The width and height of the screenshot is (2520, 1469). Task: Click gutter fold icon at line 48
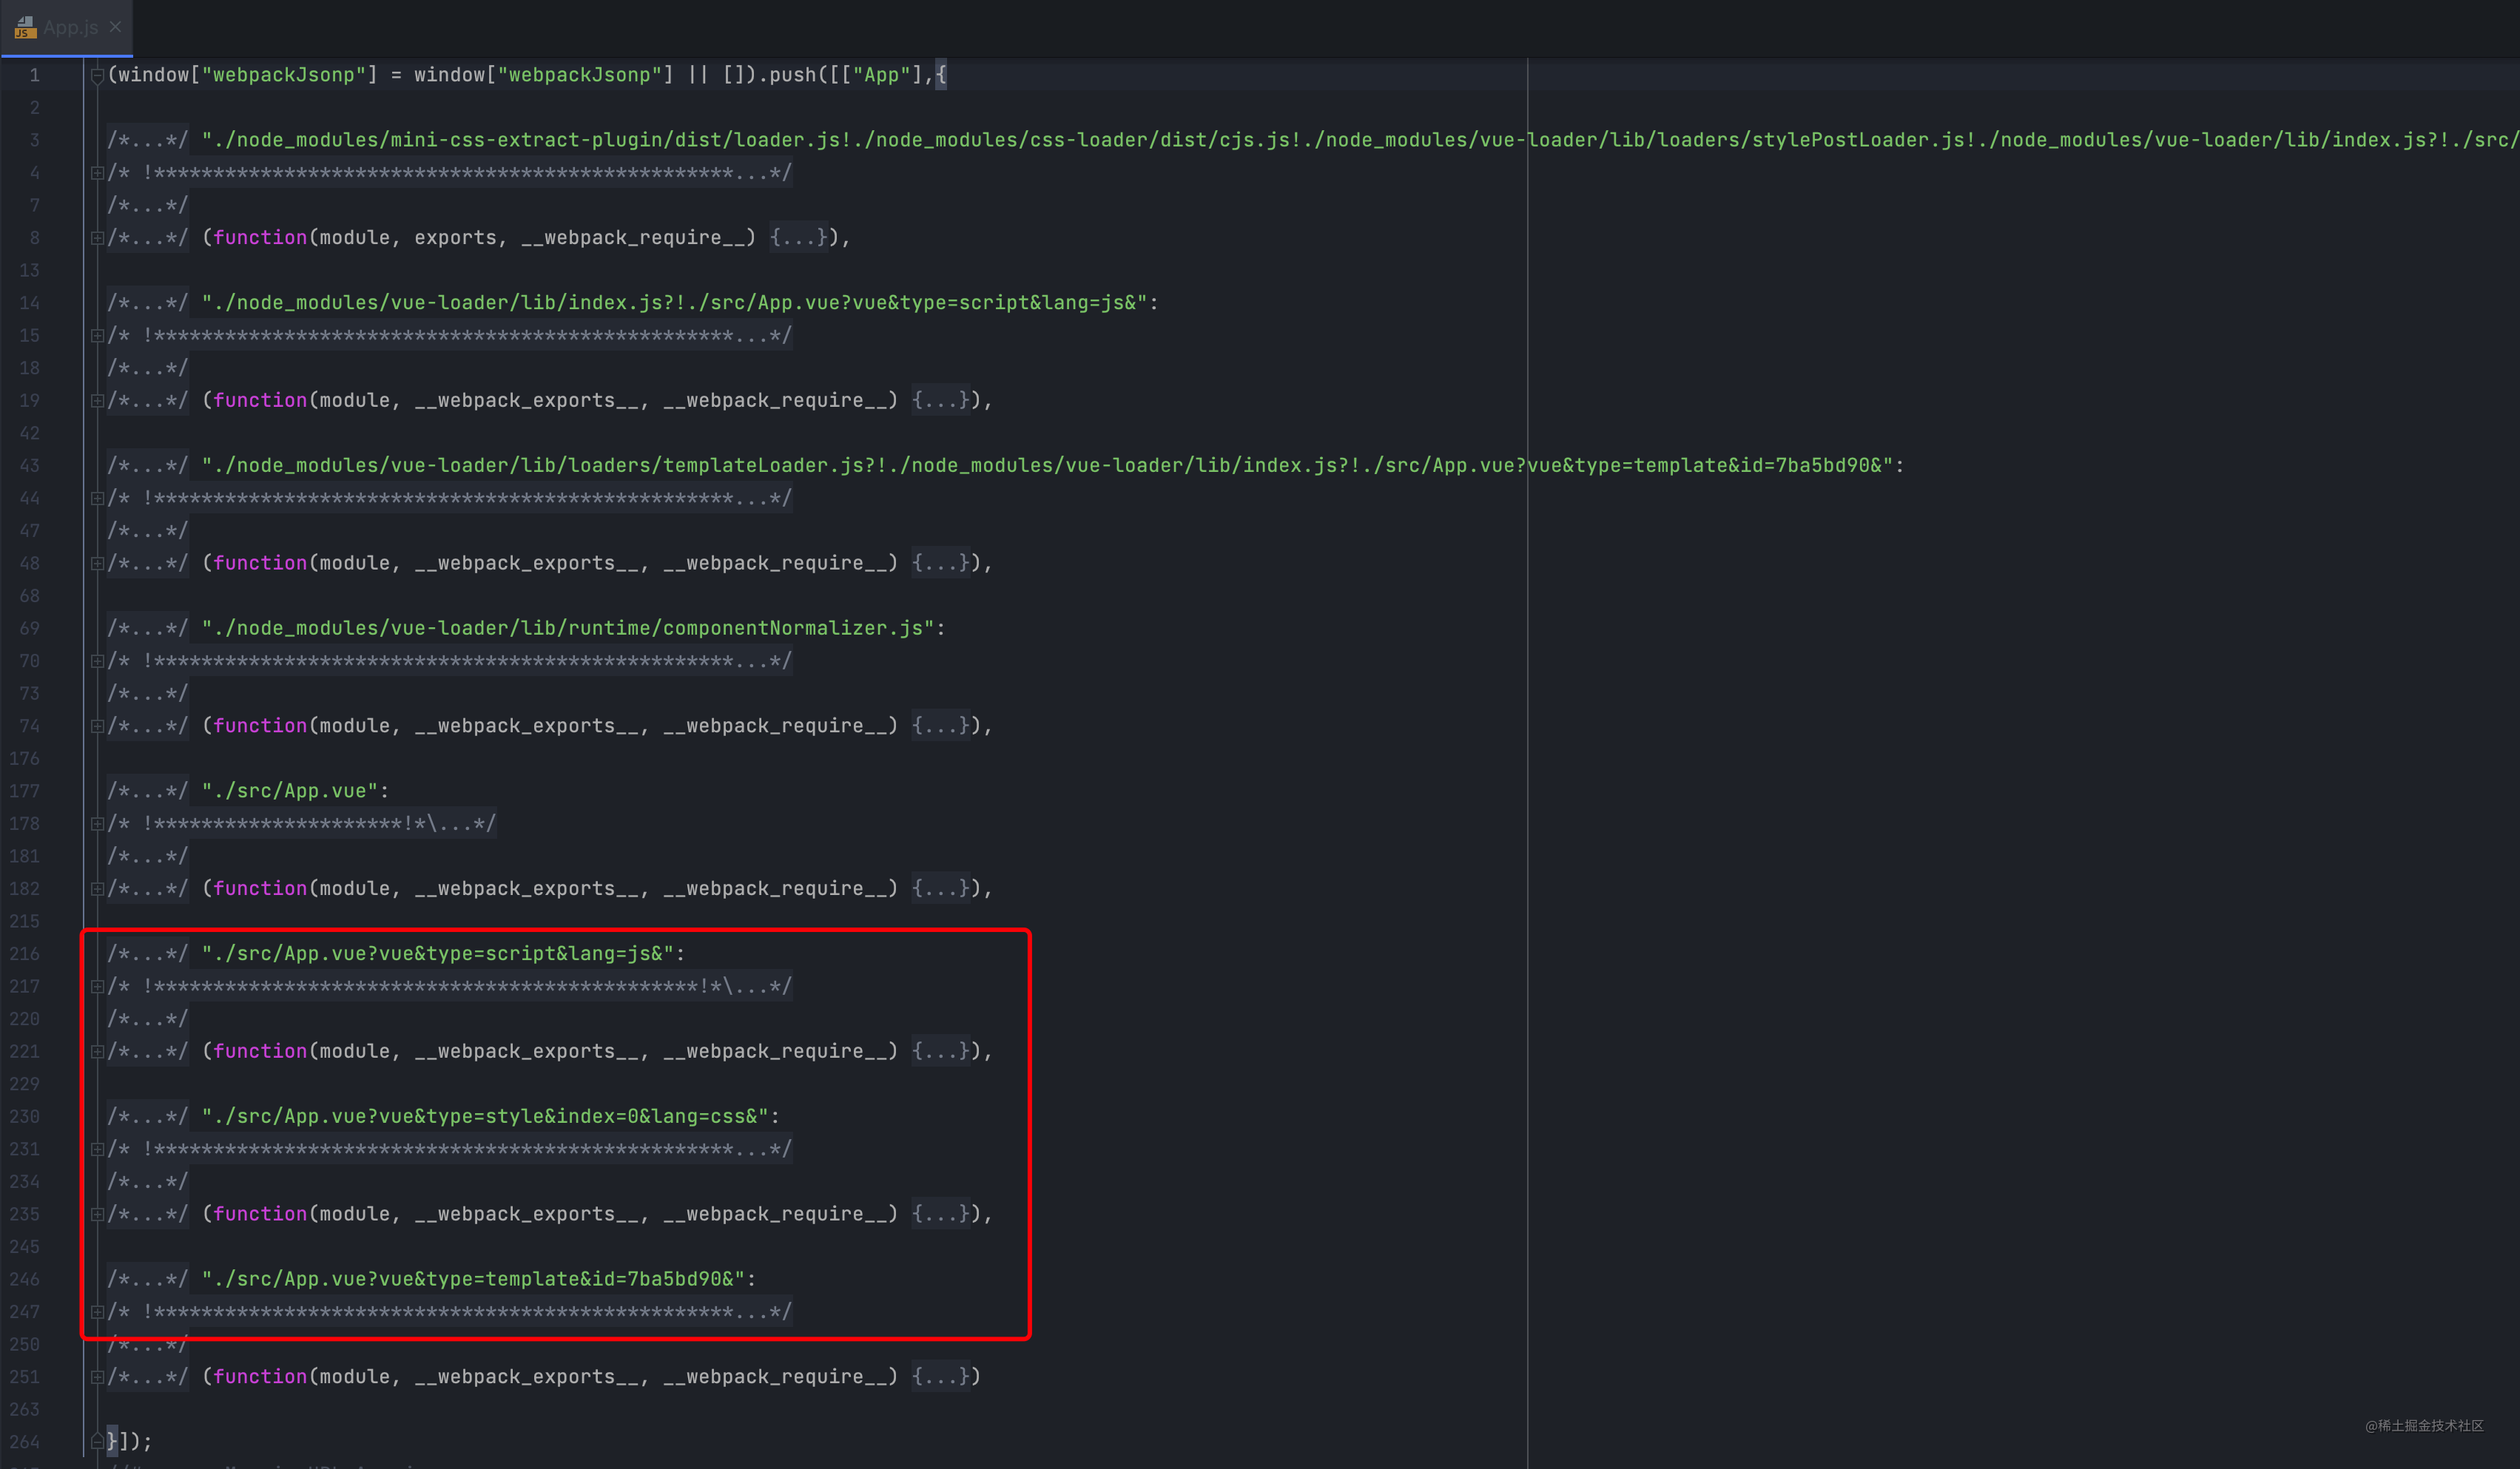97,564
